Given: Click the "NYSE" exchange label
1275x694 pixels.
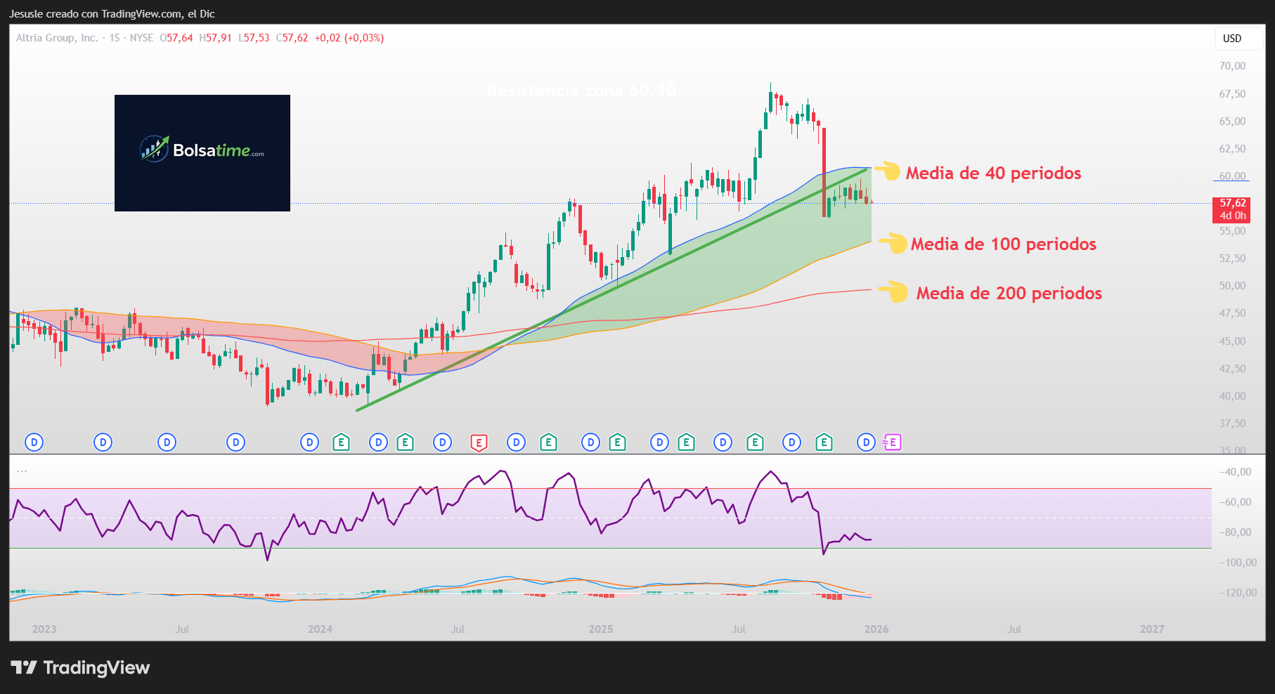Looking at the screenshot, I should click(141, 39).
